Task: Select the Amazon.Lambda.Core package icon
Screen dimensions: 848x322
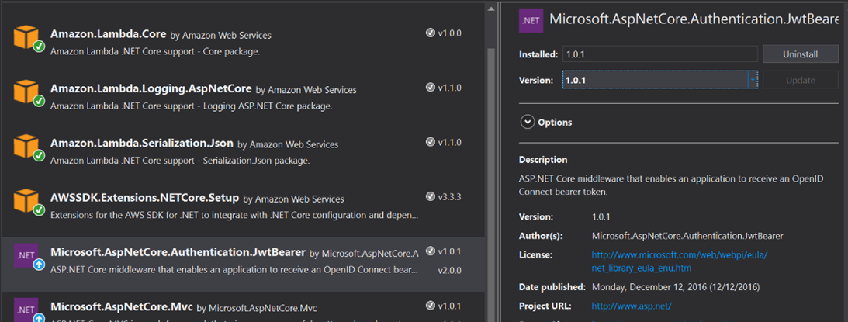Action: coord(28,38)
